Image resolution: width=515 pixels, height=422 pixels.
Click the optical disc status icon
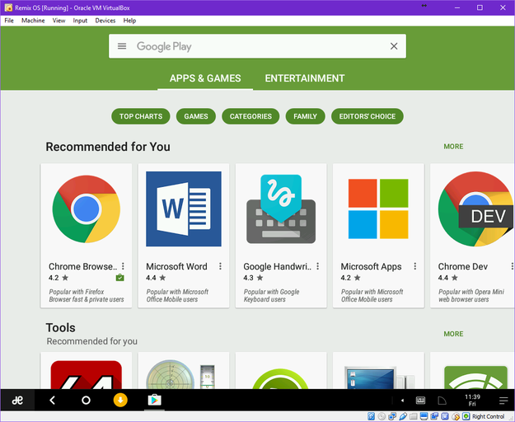tap(382, 416)
